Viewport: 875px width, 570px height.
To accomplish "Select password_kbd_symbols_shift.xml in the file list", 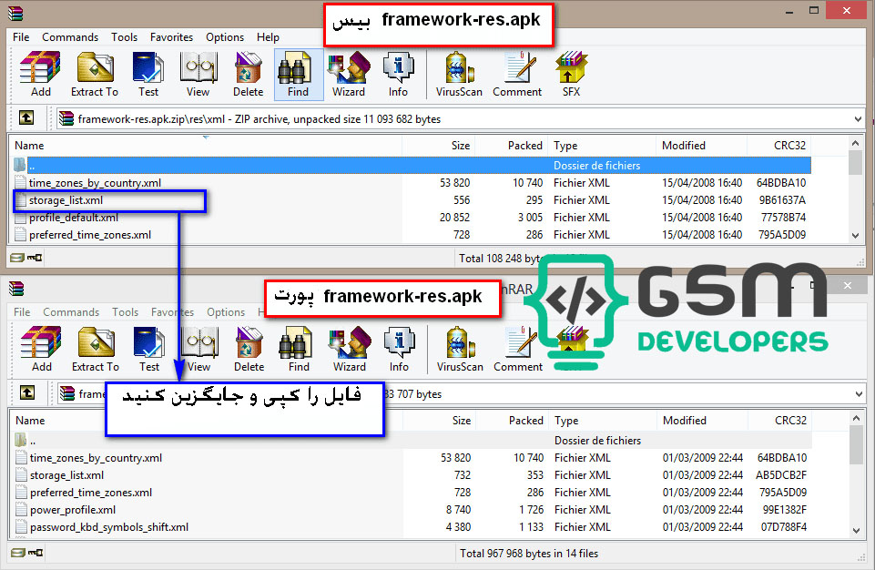I will pos(412,527).
